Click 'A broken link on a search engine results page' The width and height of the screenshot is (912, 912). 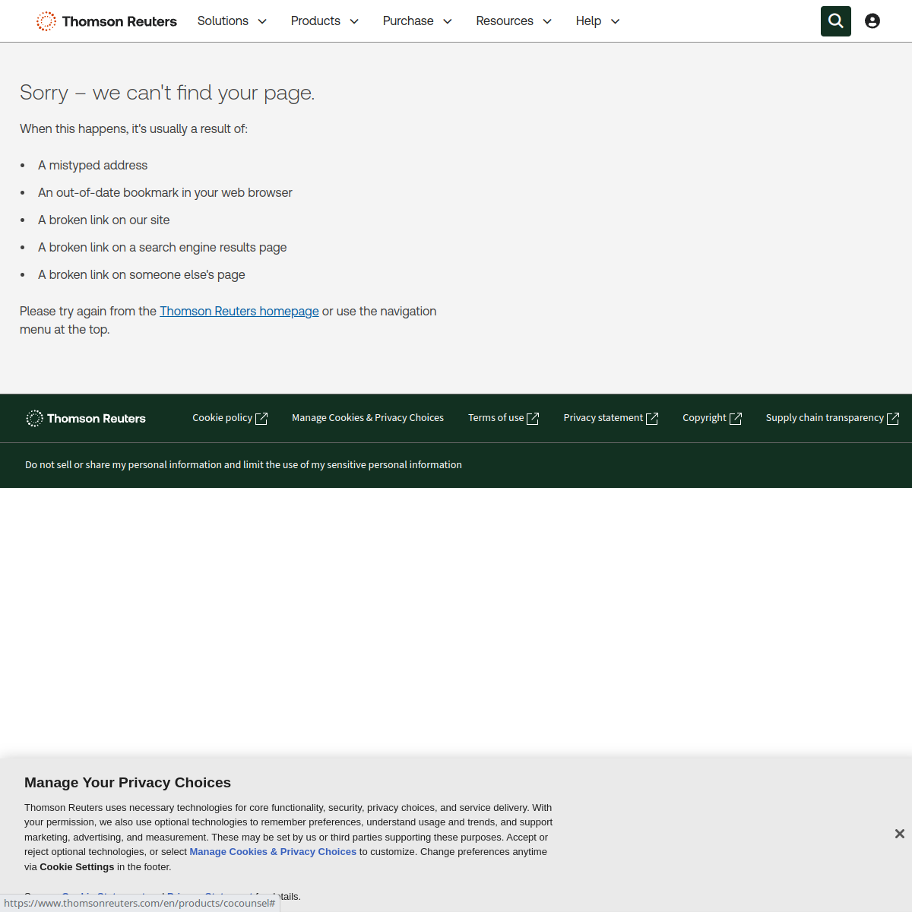[x=163, y=247]
